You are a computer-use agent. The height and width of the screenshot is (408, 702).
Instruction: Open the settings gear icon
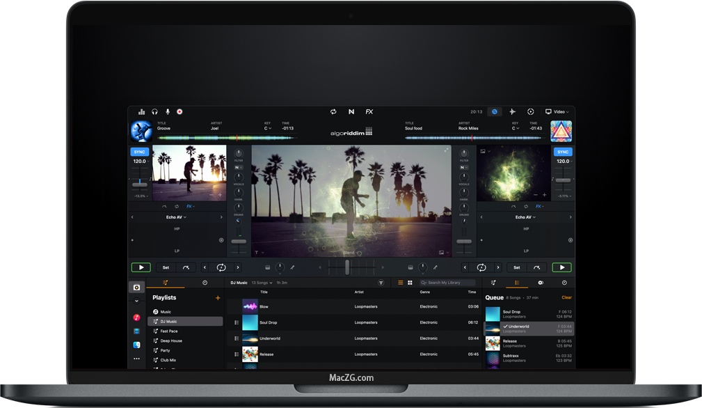coord(530,111)
